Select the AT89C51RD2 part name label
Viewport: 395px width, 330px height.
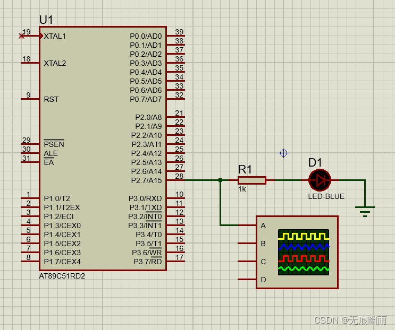[62, 276]
